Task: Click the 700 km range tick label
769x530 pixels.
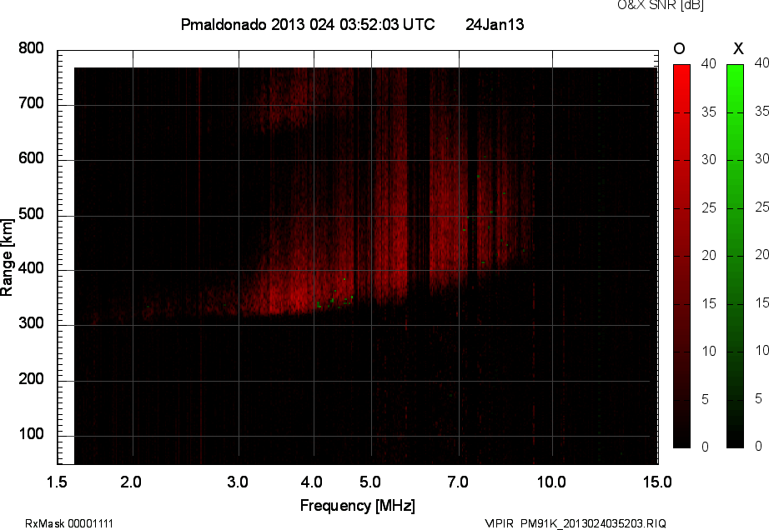Action: pyautogui.click(x=31, y=103)
